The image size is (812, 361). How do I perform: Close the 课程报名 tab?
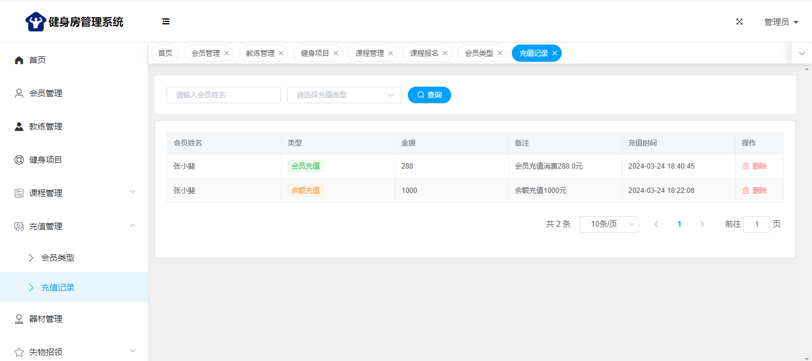coord(445,53)
